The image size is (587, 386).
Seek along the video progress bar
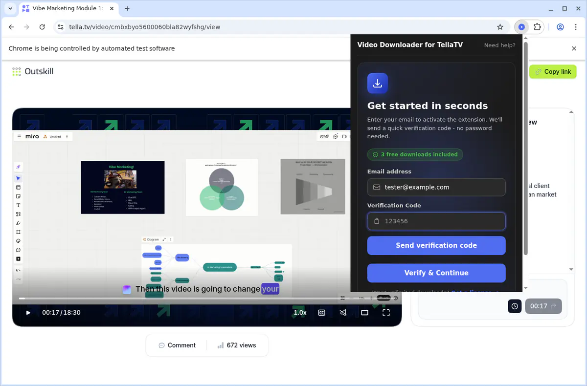[207, 298]
